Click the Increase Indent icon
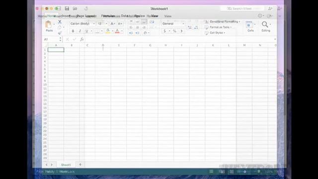This screenshot has height=179, width=318. click(138, 33)
